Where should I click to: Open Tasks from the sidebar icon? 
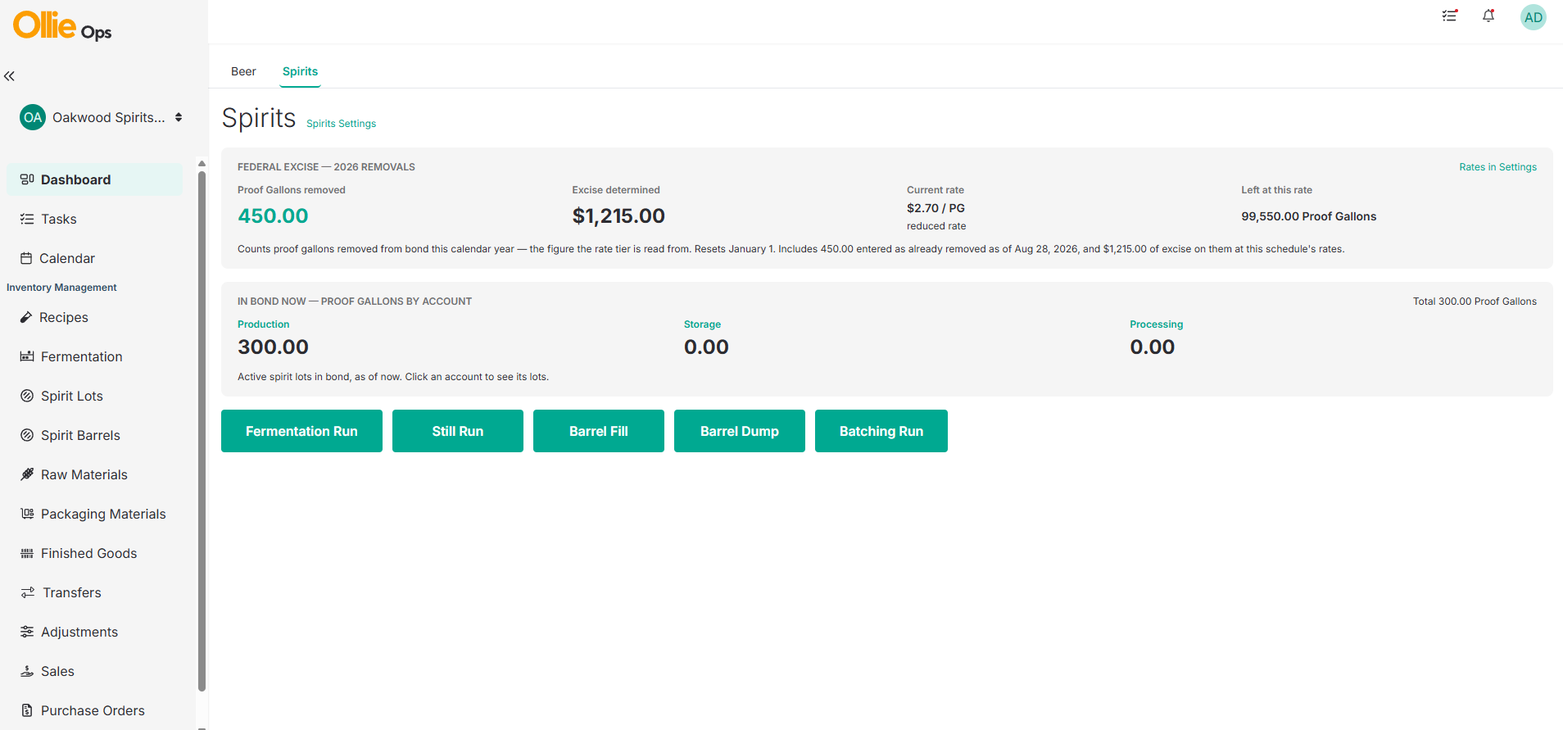point(27,219)
